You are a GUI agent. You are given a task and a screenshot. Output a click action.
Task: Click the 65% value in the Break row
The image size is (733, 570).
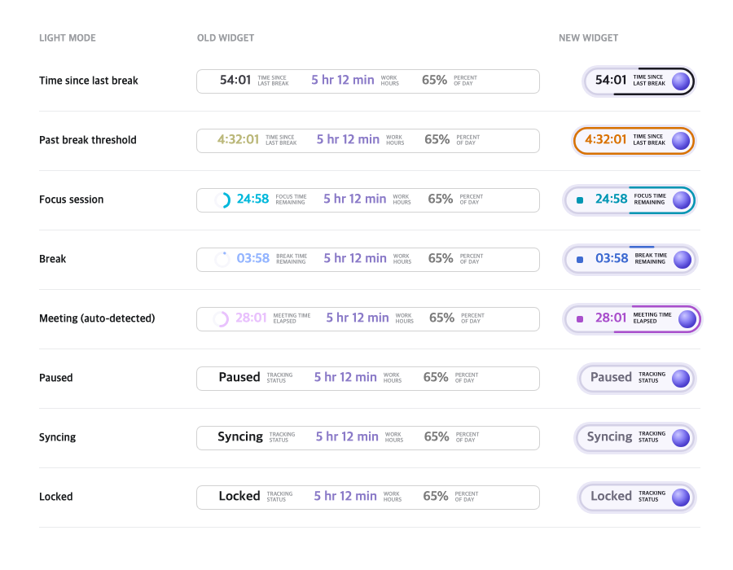(x=441, y=258)
